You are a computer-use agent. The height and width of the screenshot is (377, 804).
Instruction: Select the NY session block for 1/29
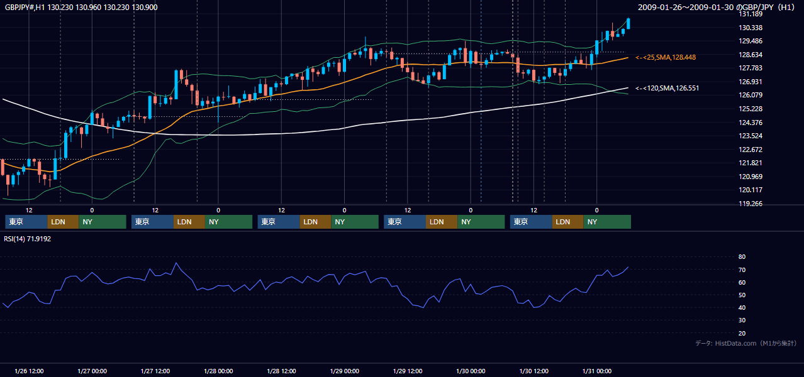tap(481, 222)
